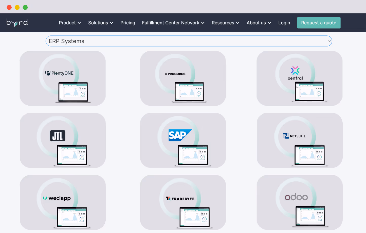Select the Xentral ERP logo
Screen dimensions: 366x233
pos(295,73)
